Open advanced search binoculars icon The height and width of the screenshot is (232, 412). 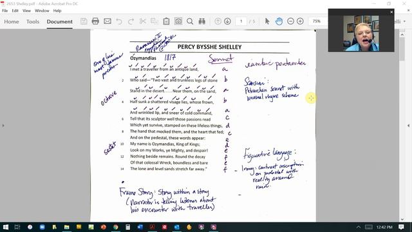pyautogui.click(x=201, y=21)
